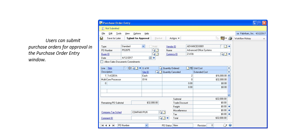The image size is (288, 136).
Task: Open the Actions dropdown
Action: [x=174, y=38]
